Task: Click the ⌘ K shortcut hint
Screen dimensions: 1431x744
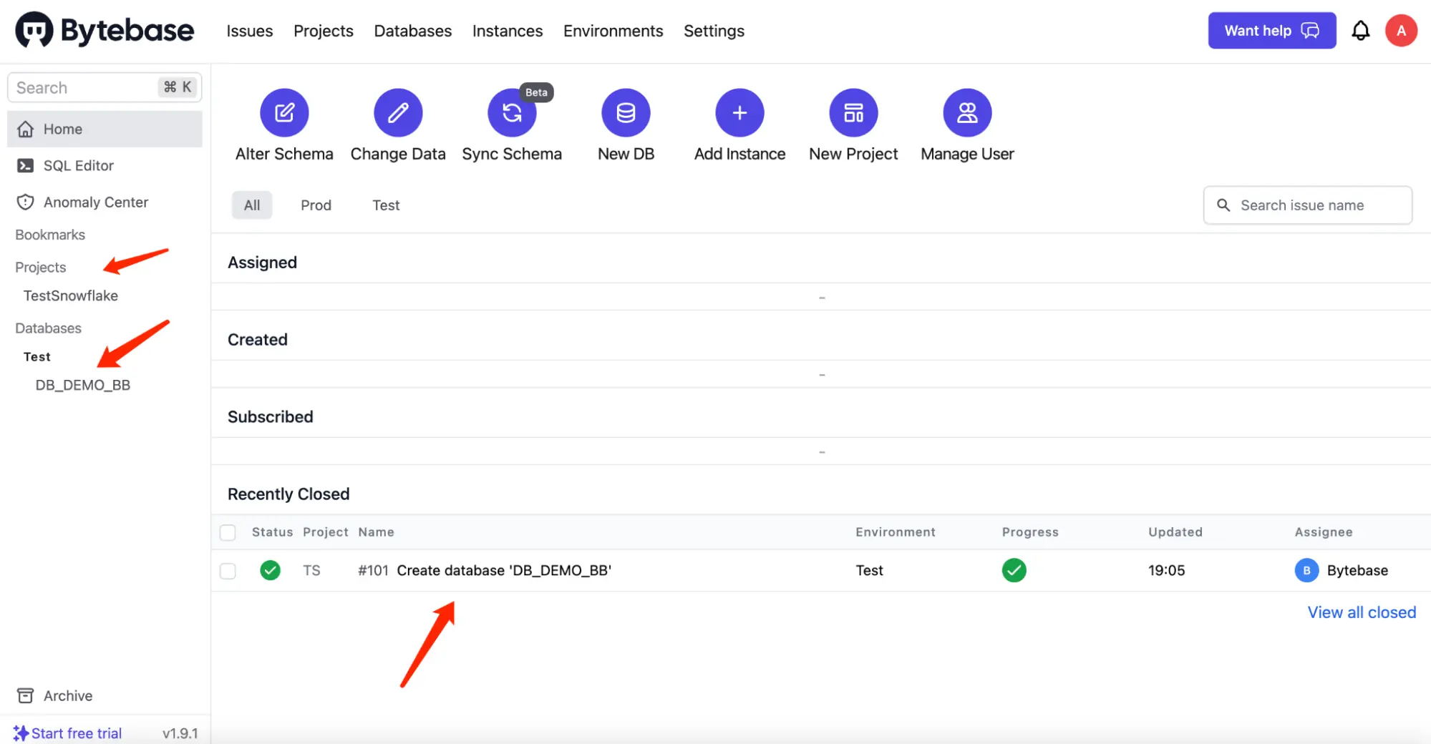Action: point(178,87)
